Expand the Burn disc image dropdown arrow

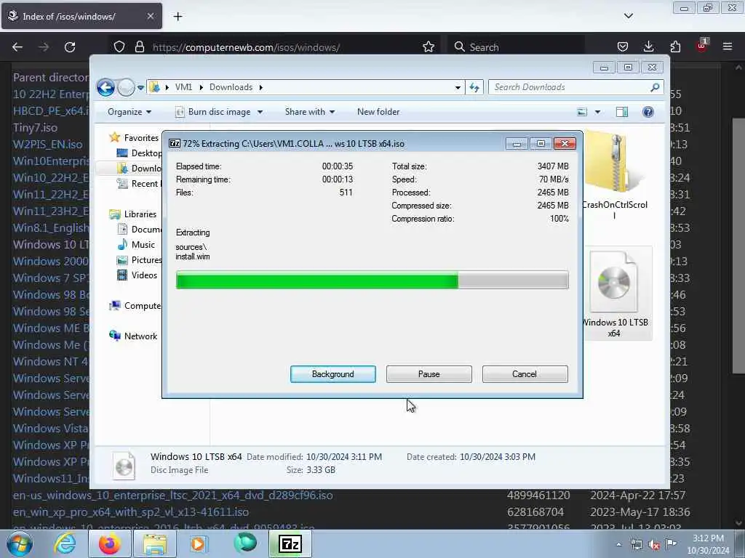pos(260,112)
